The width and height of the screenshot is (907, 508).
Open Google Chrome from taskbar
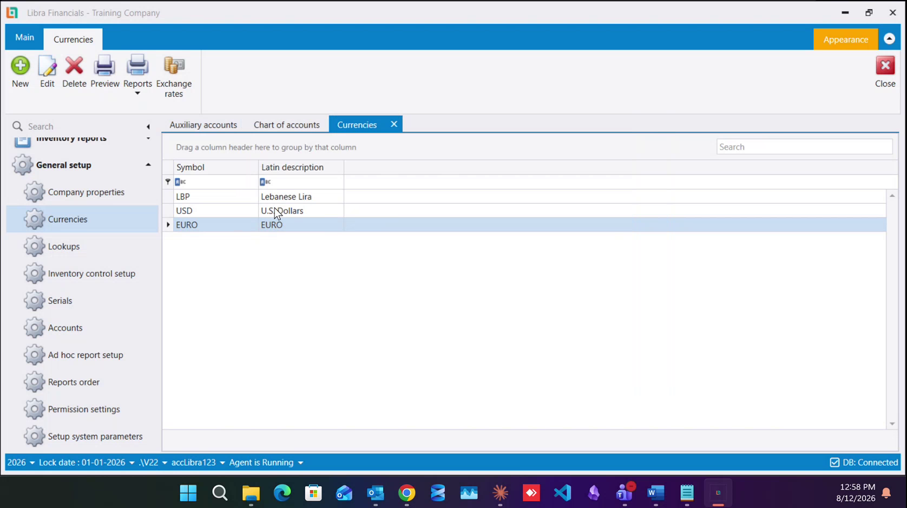407,493
